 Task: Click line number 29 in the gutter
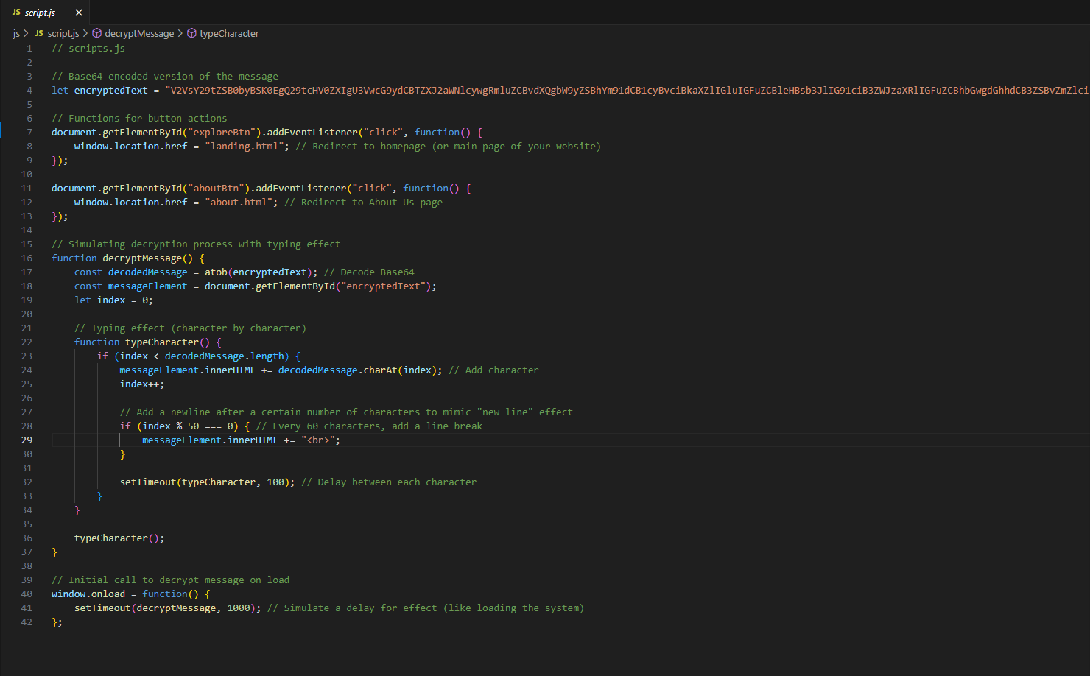tap(27, 440)
